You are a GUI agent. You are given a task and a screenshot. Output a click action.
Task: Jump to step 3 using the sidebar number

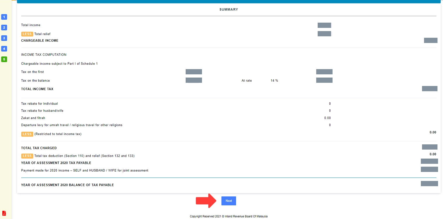[x=4, y=38]
